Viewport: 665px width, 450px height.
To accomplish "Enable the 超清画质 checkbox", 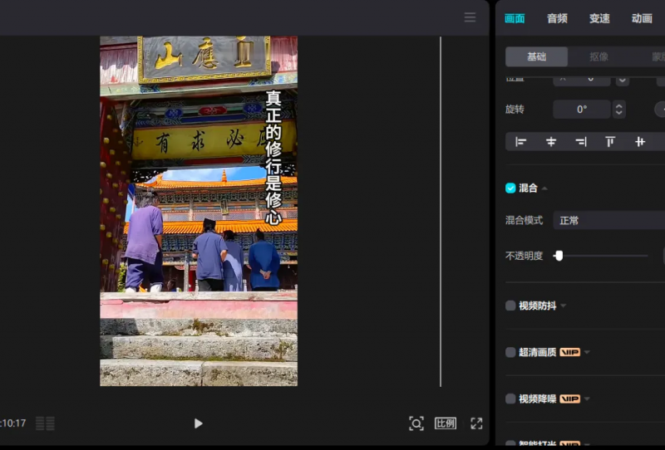I will pos(510,352).
